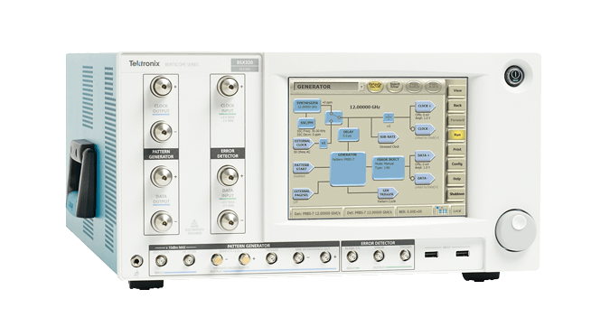Toggle the yellow Run button
Screen dimensions: 610x336
point(456,135)
